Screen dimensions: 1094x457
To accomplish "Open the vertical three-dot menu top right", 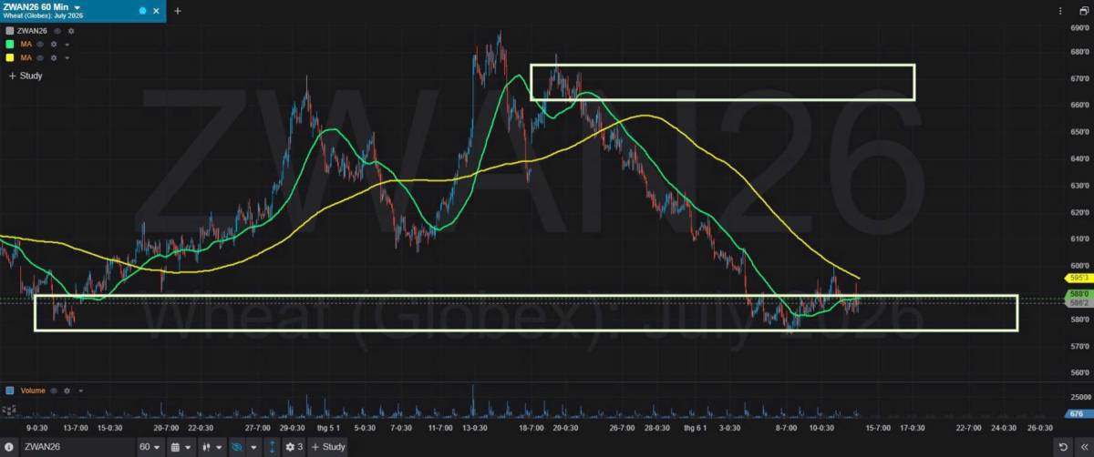I will 1061,11.
